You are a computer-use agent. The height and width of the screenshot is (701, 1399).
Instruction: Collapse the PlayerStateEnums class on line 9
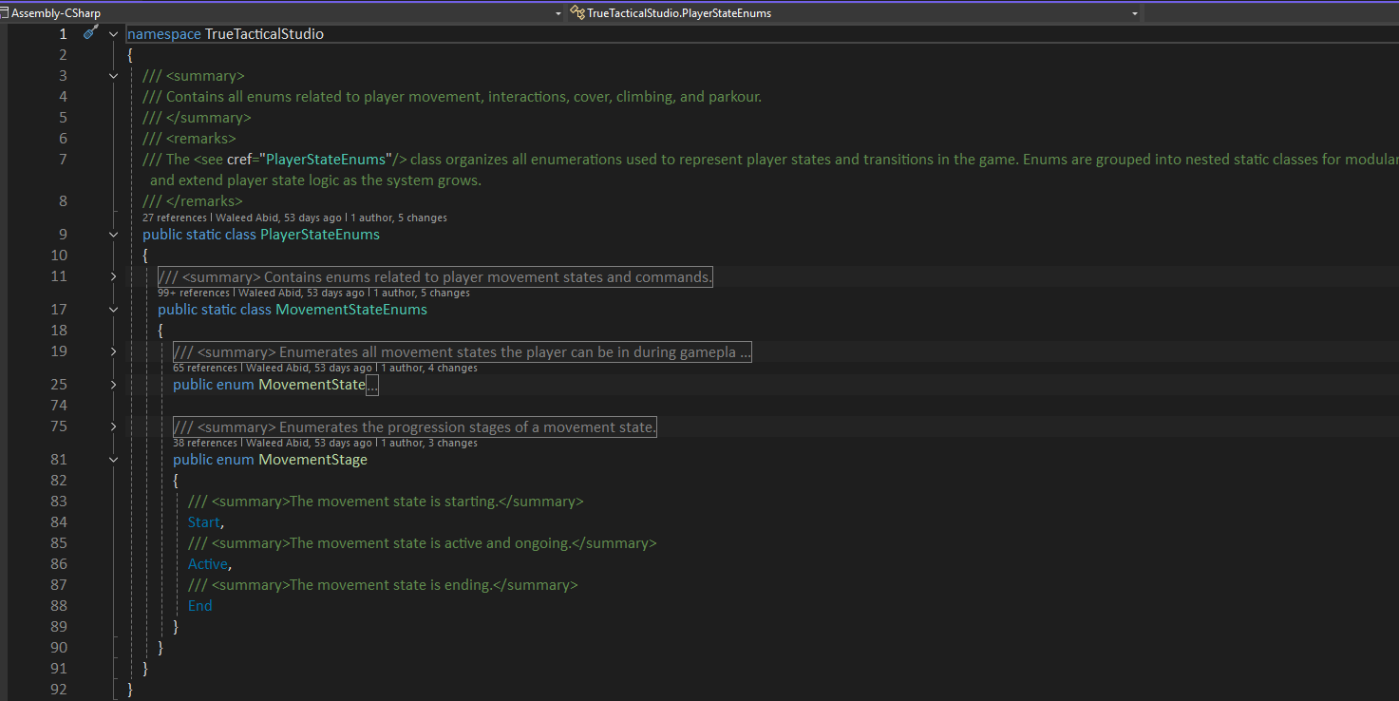[114, 235]
